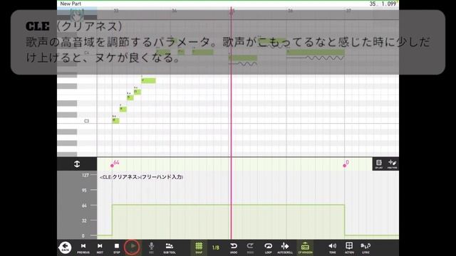The image size is (456, 256).
Task: Open the LYRIC editor
Action: pyautogui.click(x=366, y=248)
